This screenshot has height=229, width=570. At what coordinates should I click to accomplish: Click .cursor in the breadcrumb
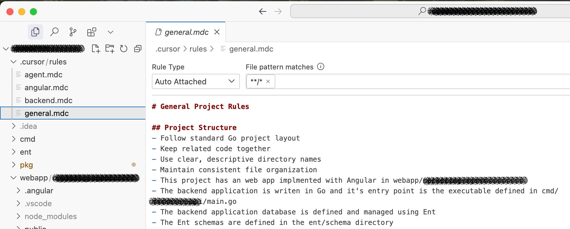click(x=168, y=49)
